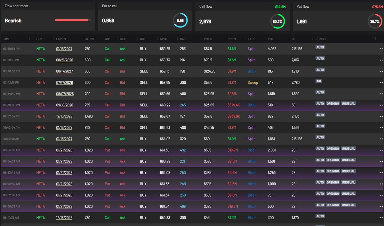Click expiry 08/21/2026 link
Viewport: 384px width, 226px height.
tap(65, 60)
